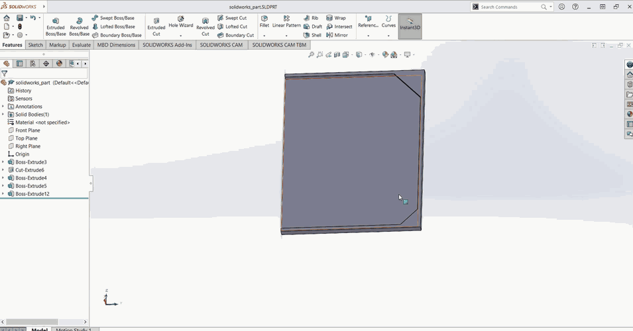Toggle Hide/Show Items eye icon
633x331 pixels.
[x=372, y=55]
